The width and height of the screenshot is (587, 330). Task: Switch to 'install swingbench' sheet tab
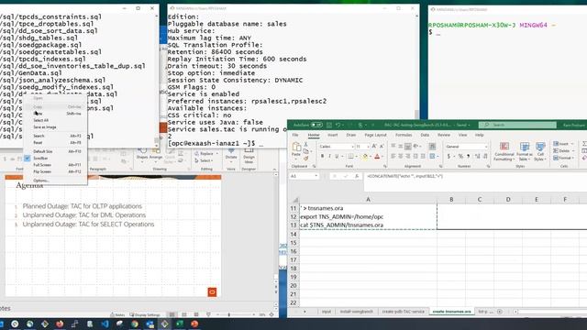356,312
